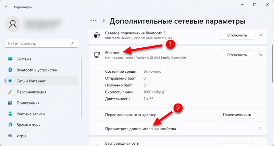Type in the Найти параметр search field
The image size is (274, 146).
point(38,44)
